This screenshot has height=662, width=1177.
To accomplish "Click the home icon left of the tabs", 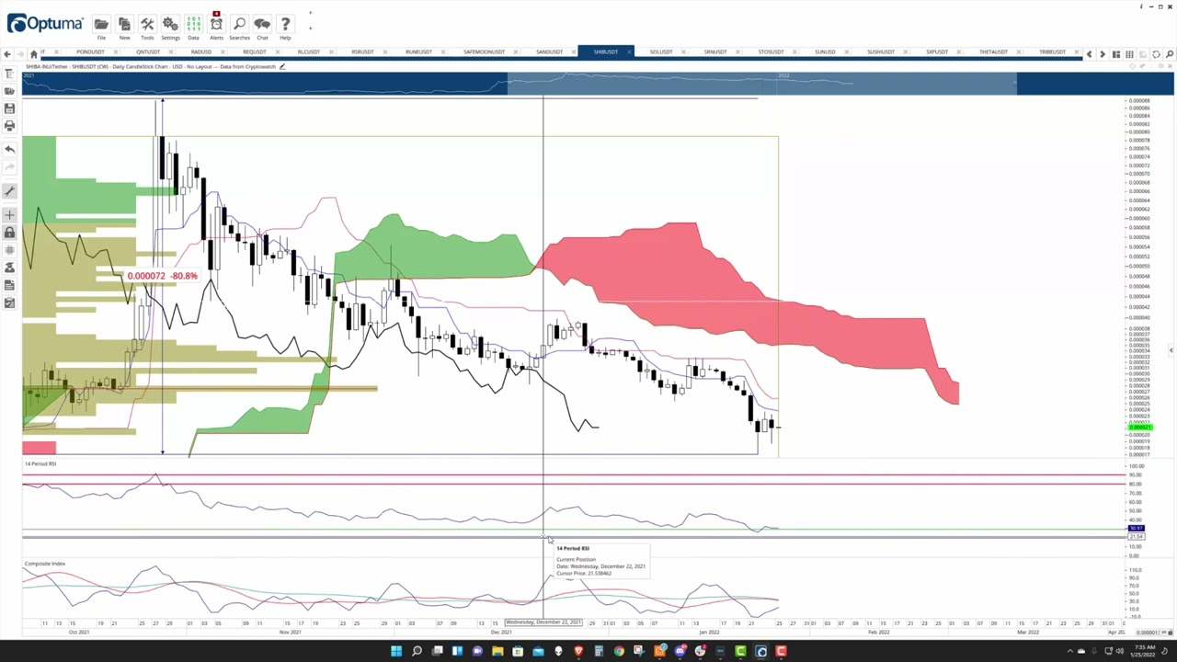I will [33, 53].
